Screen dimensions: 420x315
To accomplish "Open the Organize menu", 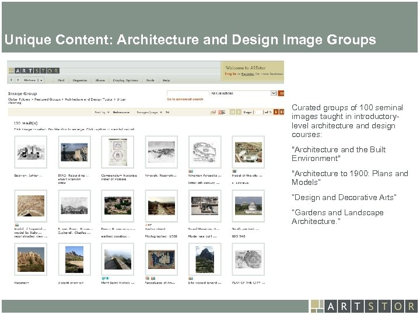I will point(80,80).
